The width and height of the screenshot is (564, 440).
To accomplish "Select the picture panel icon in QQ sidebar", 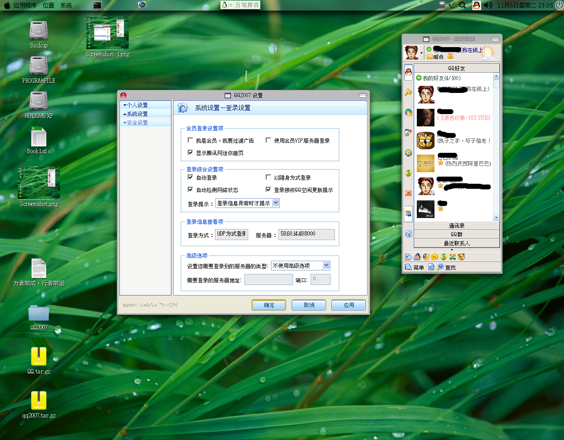I will tap(408, 214).
